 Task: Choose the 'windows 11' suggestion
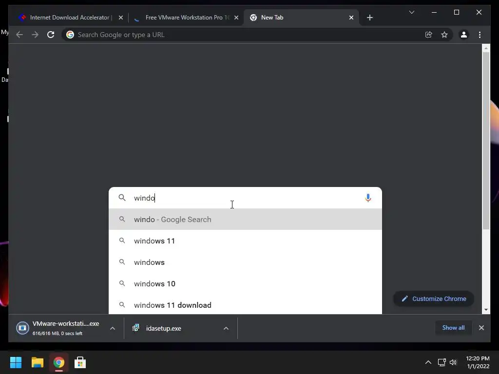click(x=245, y=241)
